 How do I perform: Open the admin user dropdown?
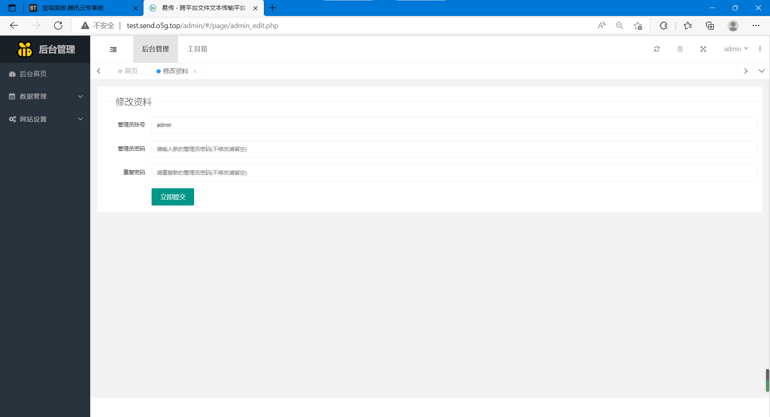pos(736,49)
